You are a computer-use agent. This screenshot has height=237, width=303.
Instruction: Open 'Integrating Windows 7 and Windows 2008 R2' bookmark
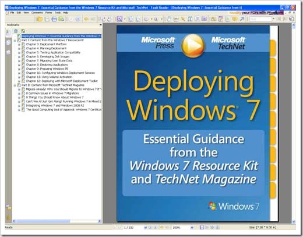click(55, 106)
